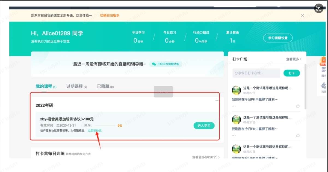This screenshot has height=172, width=328.
Task: Click 切换回旧版本 link in banner
Action: coord(110,16)
